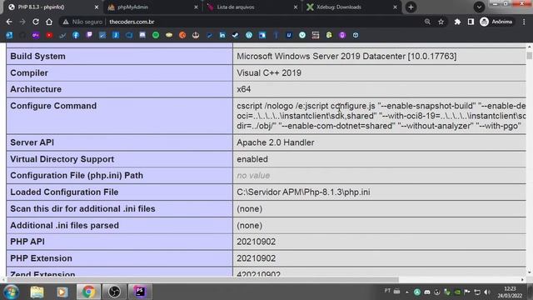Viewport: 533px width, 300px height.
Task: Open the blue J bookmark icon
Action: 116,35
